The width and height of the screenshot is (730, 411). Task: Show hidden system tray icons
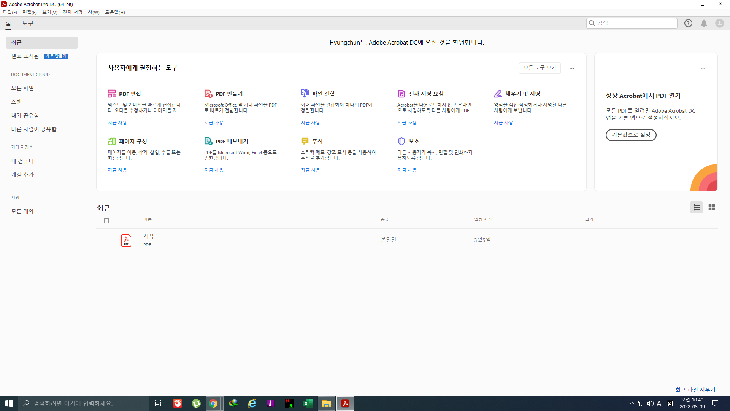click(632, 403)
